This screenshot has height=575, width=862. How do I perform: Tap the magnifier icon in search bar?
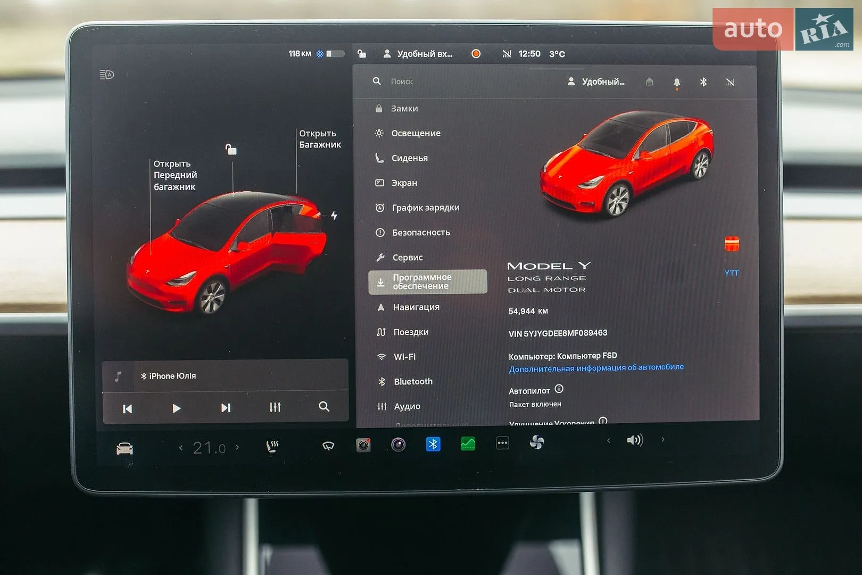coord(377,81)
